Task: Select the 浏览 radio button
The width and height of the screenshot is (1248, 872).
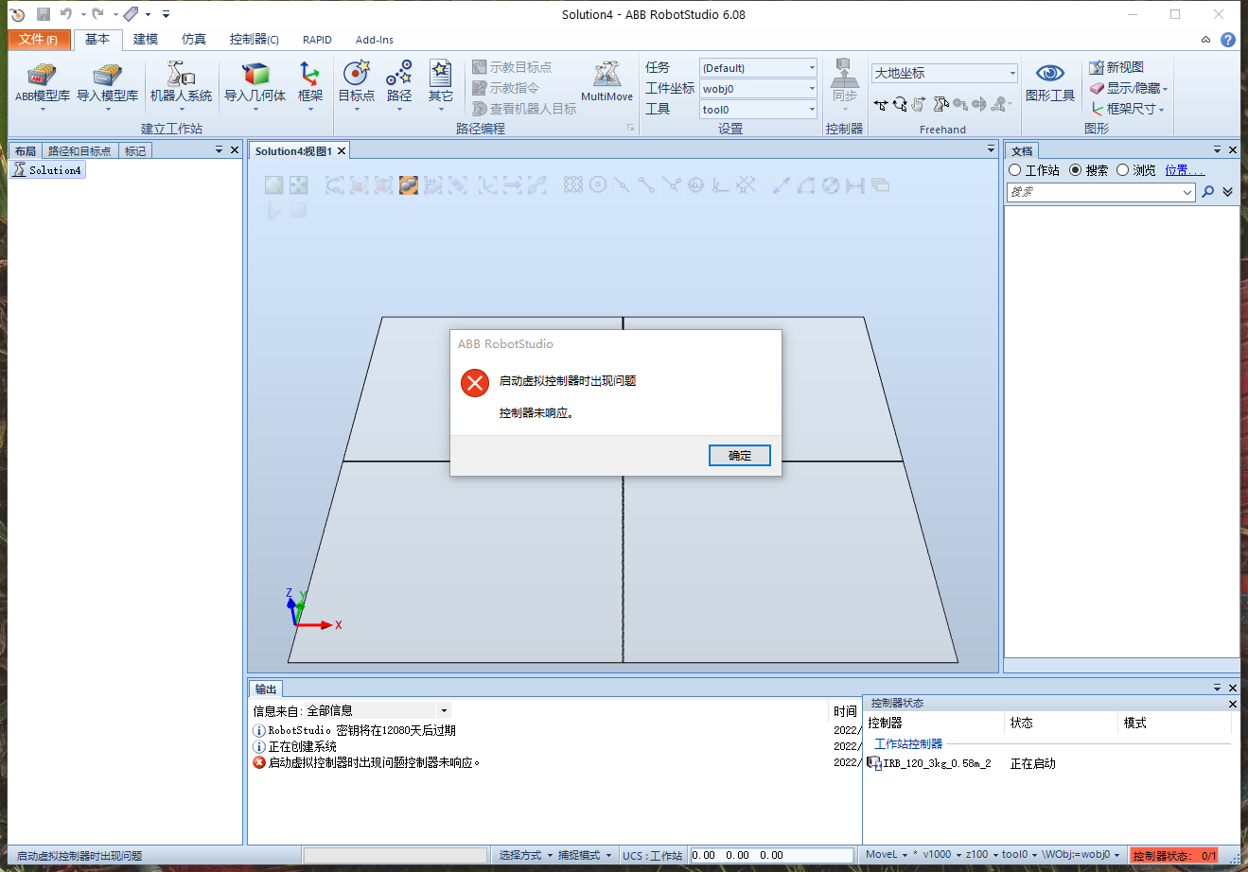Action: [x=1123, y=170]
